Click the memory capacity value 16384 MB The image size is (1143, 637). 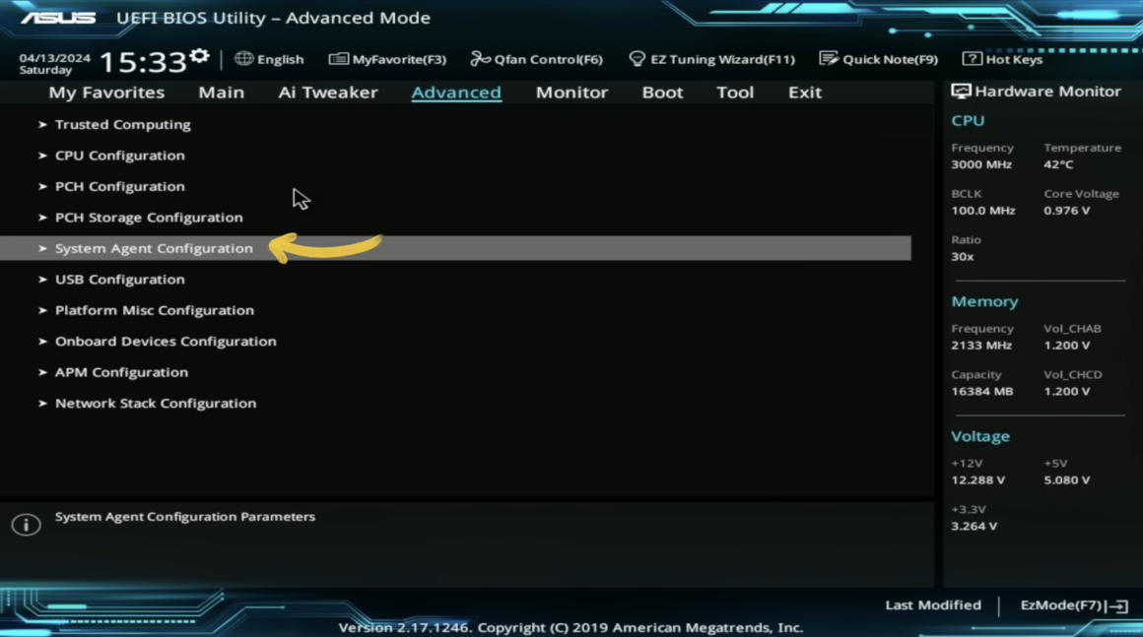click(x=982, y=391)
